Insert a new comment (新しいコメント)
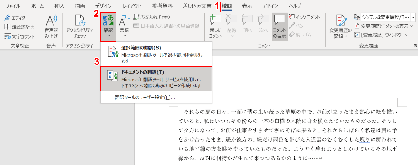The width and height of the screenshot is (418, 165). [215, 27]
